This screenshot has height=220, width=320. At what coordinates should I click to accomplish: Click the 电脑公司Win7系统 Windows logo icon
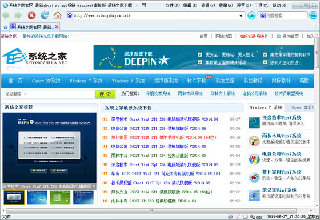tap(254, 159)
